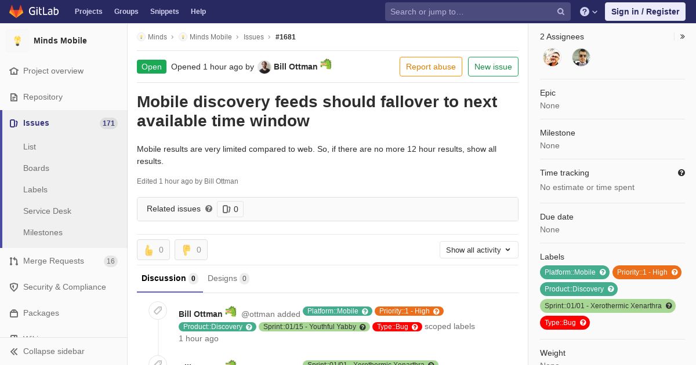Click Bill Ottman's avatar in header

[264, 67]
